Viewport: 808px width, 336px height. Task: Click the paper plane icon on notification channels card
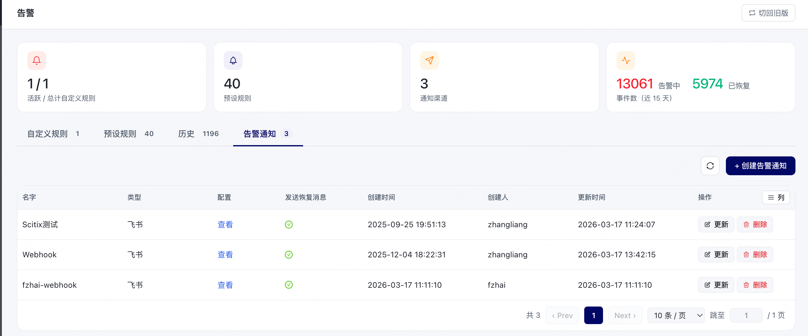(x=429, y=60)
